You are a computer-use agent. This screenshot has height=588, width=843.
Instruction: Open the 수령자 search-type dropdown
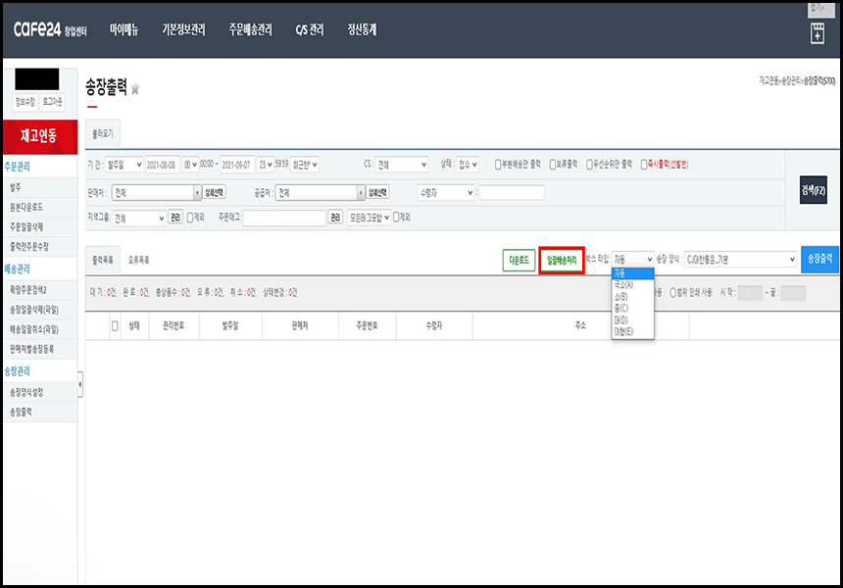coord(446,192)
